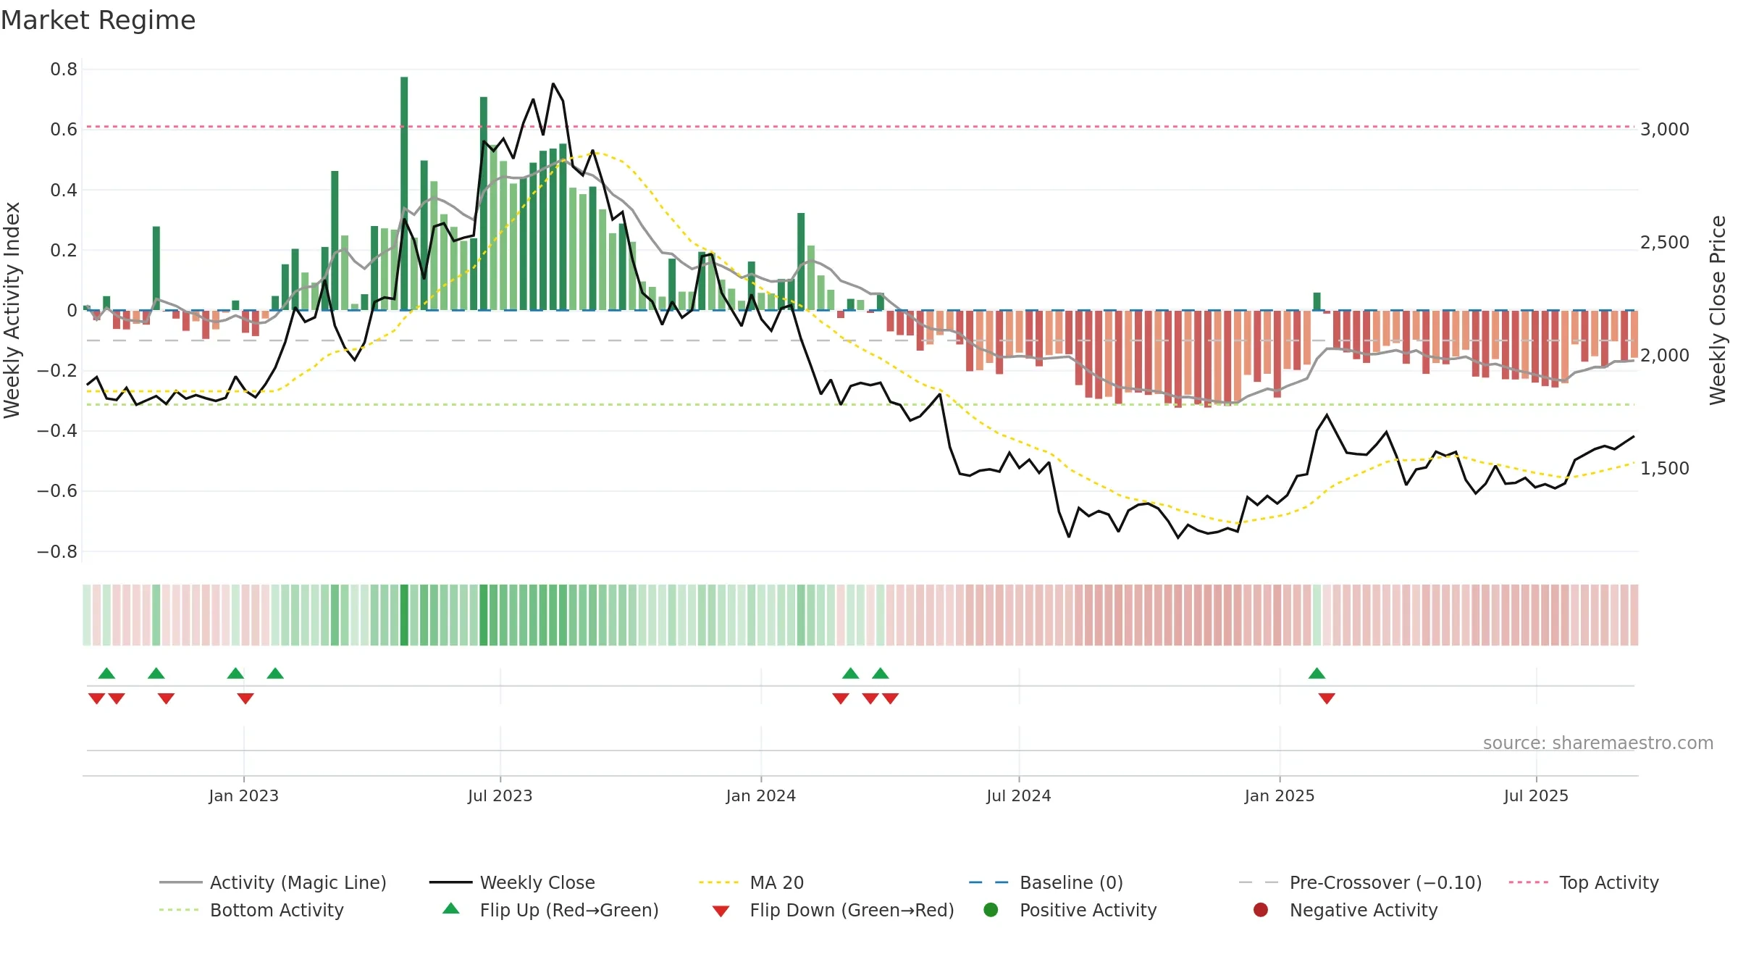This screenshot has height=978, width=1738.
Task: Click the 3,000 price axis label
Action: (1665, 129)
